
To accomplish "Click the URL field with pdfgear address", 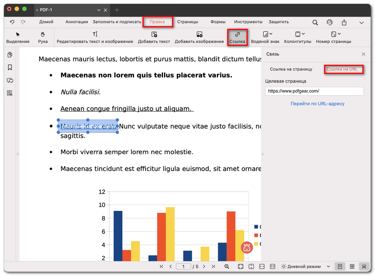I will click(x=314, y=91).
